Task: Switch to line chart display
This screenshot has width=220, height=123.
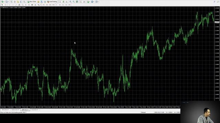Action: (67, 2)
